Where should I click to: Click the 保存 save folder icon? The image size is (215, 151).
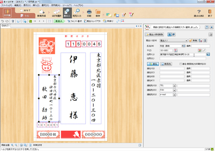(x=98, y=13)
